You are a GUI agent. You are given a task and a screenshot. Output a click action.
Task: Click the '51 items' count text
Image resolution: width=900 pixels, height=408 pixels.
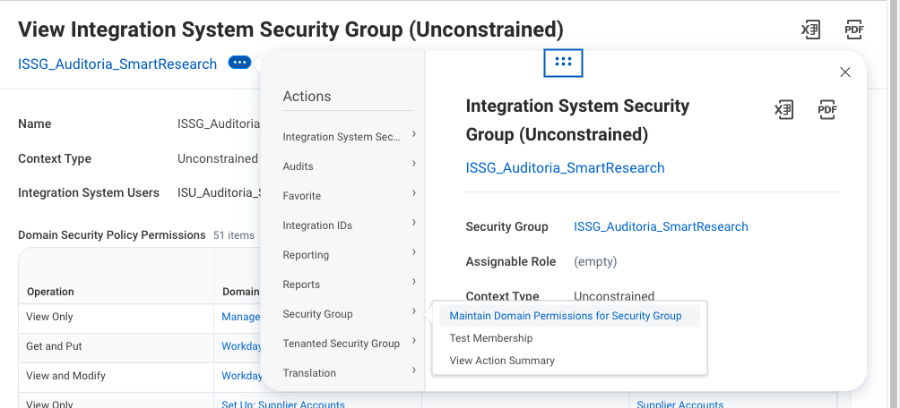coord(234,235)
